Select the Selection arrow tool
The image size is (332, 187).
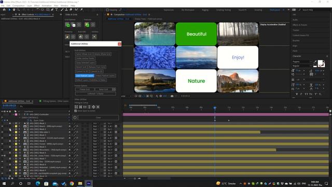(9, 10)
